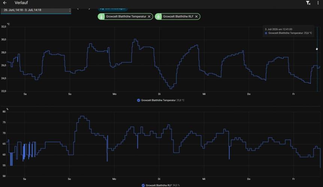Remove the Growzelt Blatthöhe RLF chip

pos(196,16)
